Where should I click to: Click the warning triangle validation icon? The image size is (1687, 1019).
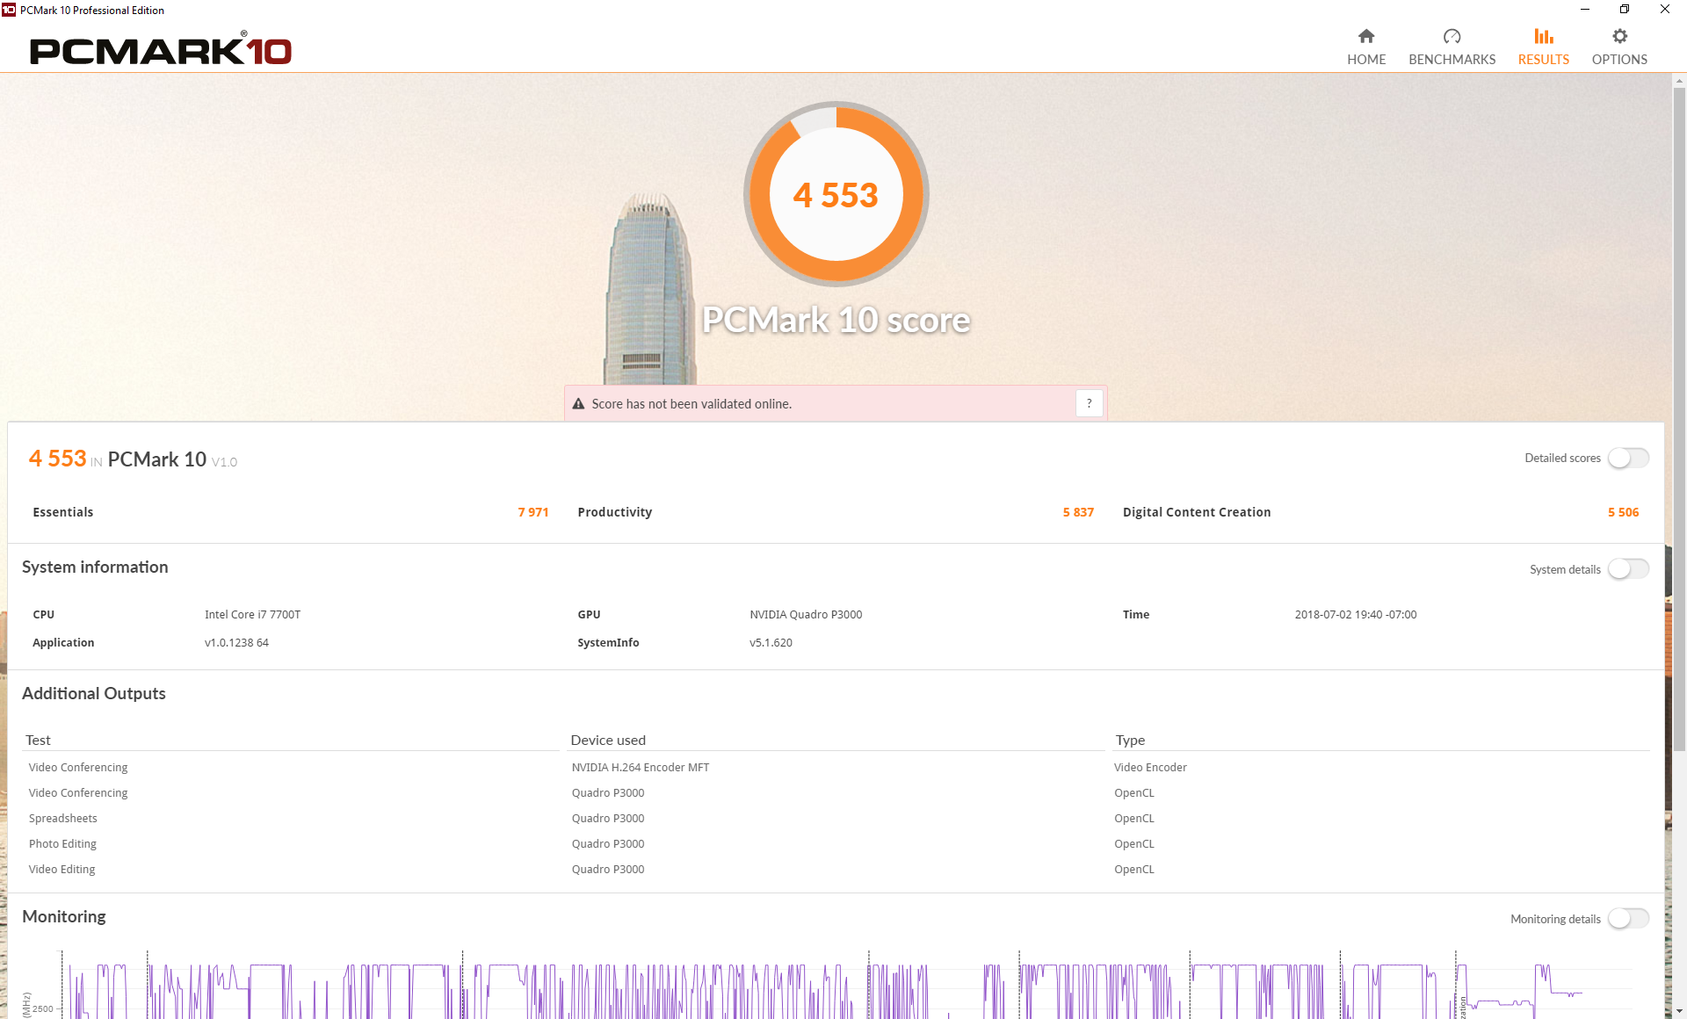click(578, 404)
